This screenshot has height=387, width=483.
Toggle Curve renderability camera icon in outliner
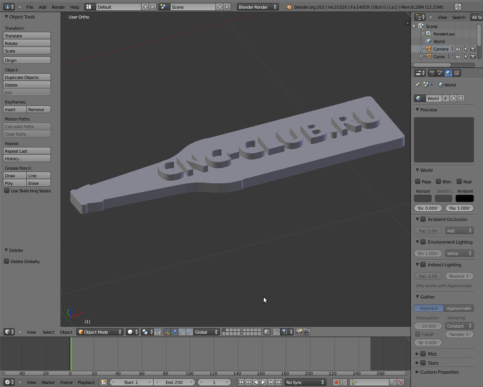[x=473, y=57]
